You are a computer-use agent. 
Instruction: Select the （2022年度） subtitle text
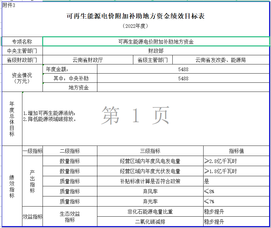point(135,26)
